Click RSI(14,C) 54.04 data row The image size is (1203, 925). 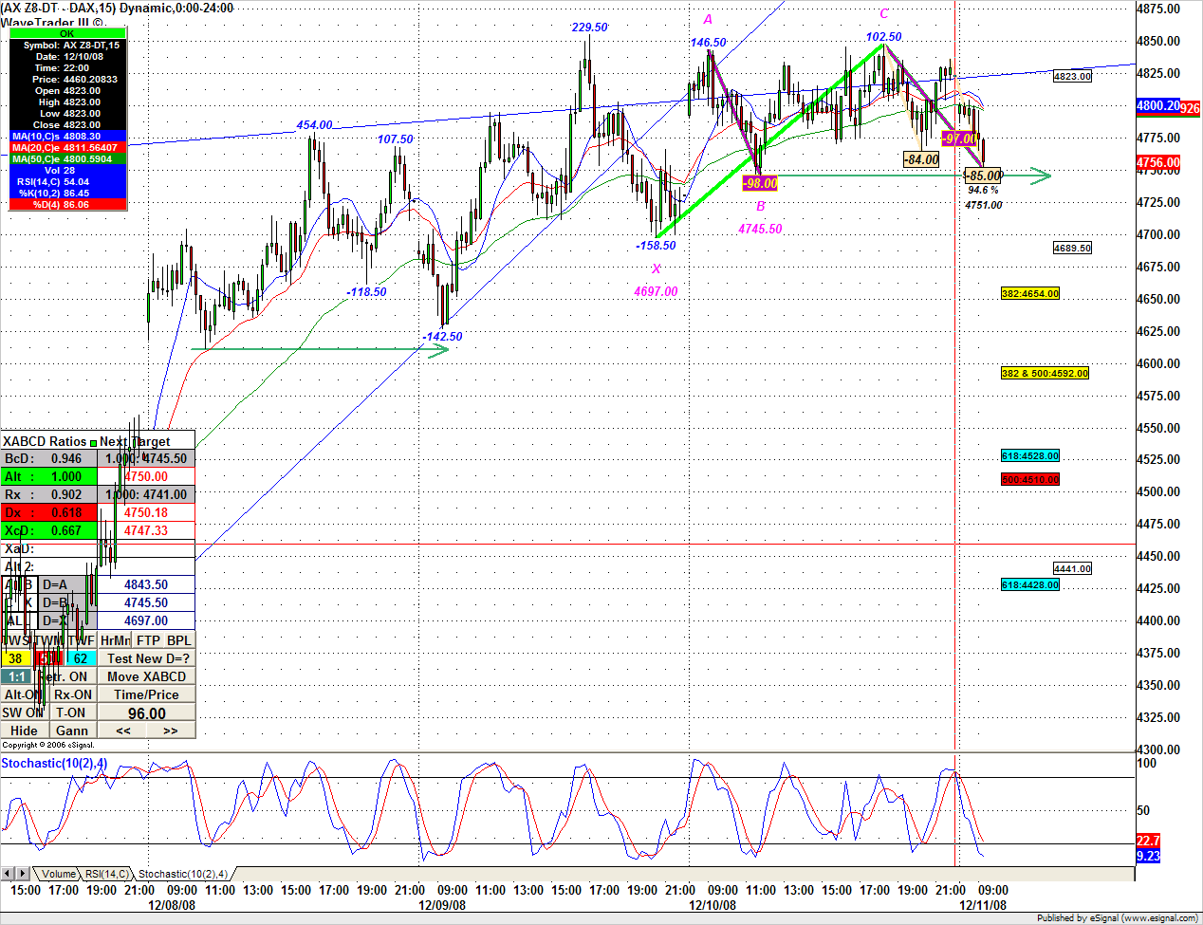(x=67, y=182)
